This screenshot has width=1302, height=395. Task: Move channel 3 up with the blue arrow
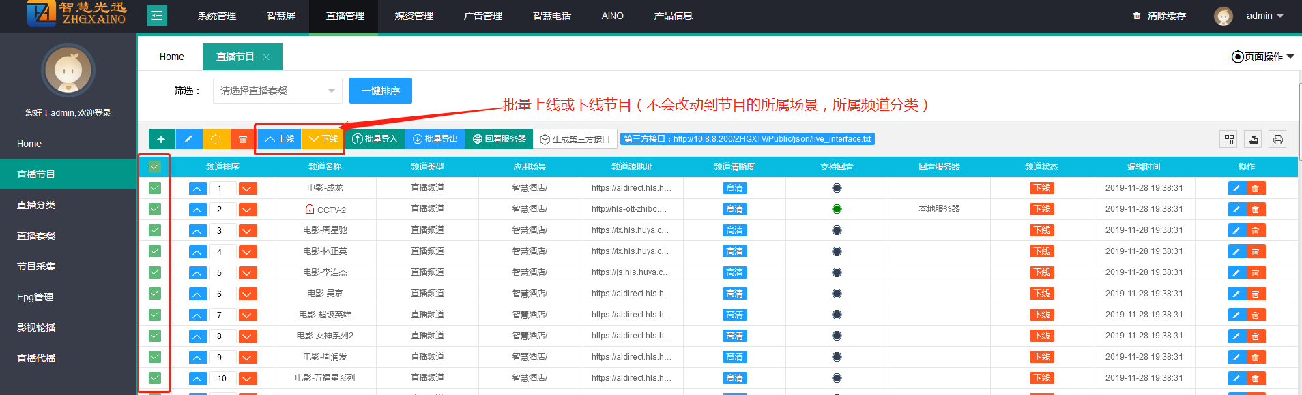(x=197, y=231)
